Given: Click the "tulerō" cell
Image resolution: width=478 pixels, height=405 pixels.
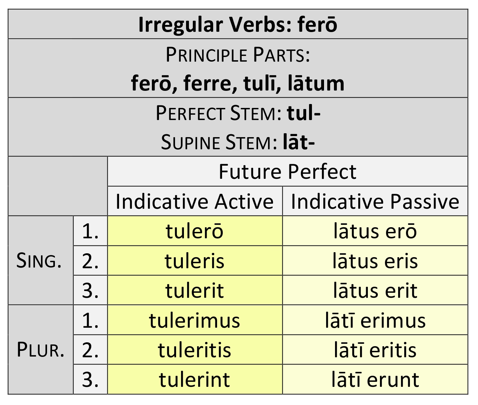Looking at the screenshot, I should (195, 231).
